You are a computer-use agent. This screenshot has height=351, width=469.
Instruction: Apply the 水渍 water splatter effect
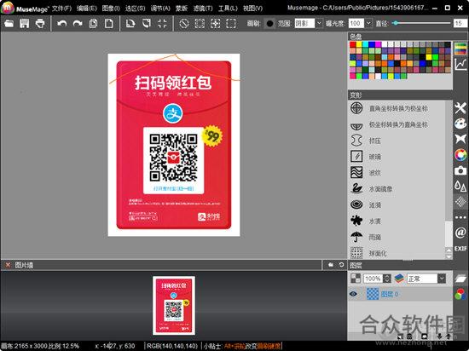397,221
